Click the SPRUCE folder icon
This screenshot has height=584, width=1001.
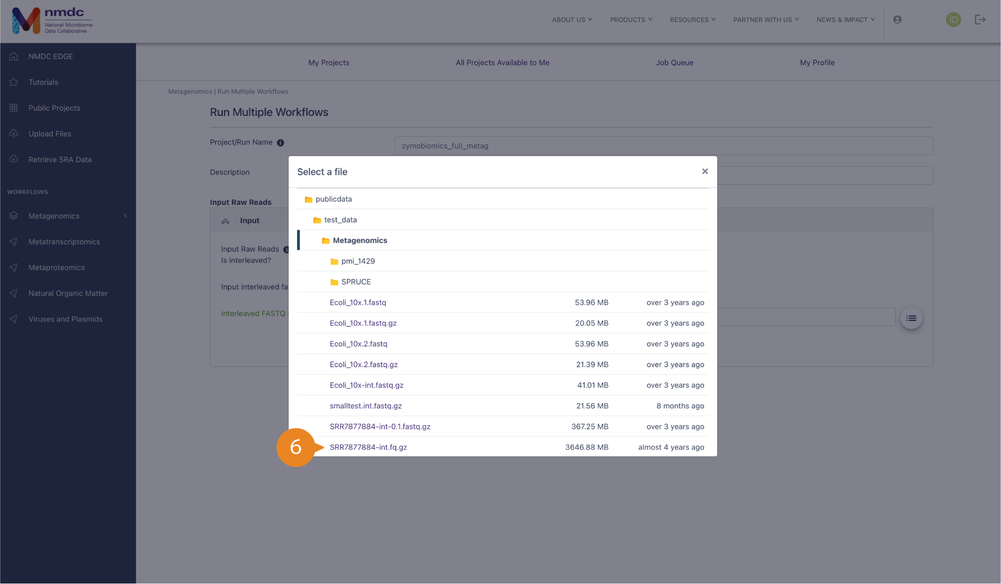(334, 282)
